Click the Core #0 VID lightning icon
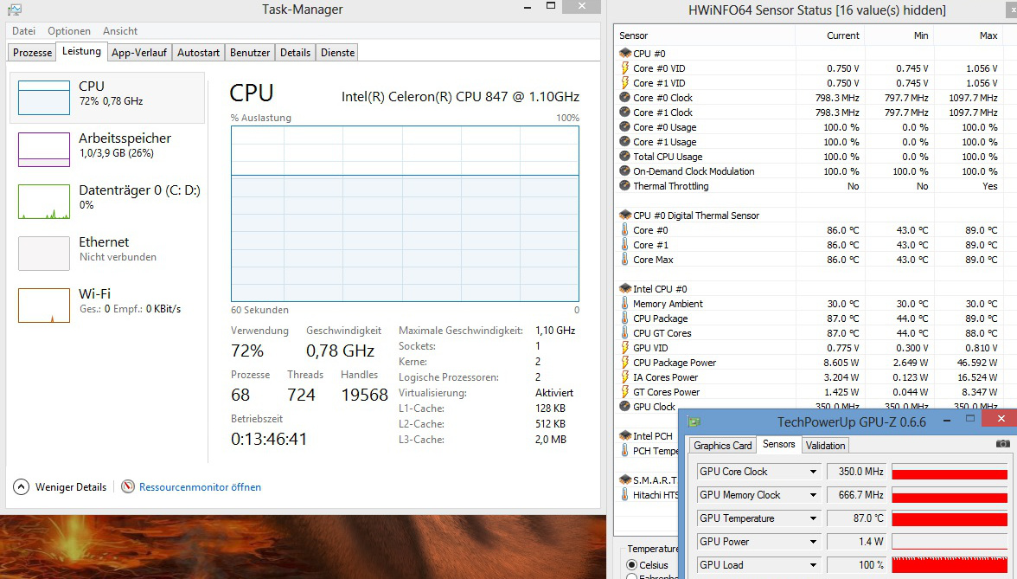 [x=625, y=68]
